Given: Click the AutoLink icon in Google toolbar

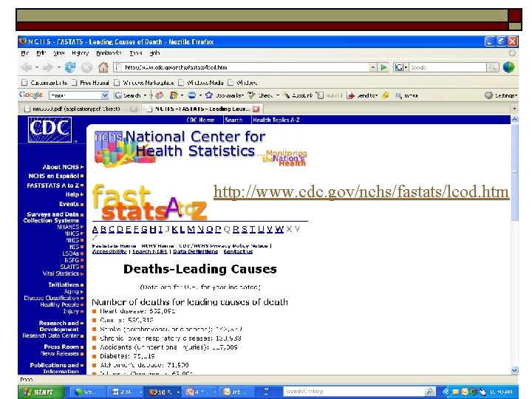Looking at the screenshot, I should [287, 95].
